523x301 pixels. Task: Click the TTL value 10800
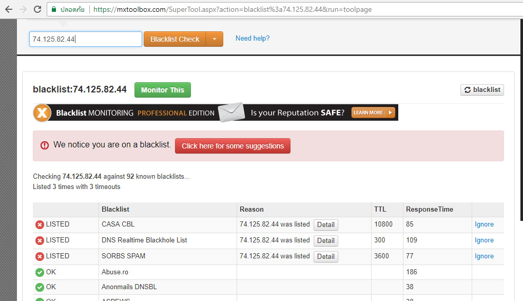(383, 224)
